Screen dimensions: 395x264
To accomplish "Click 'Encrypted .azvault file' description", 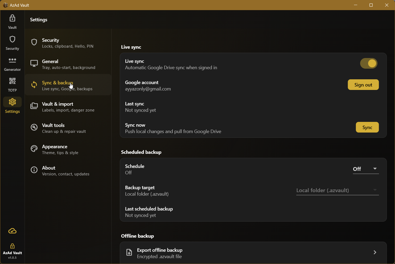I will [159, 257].
